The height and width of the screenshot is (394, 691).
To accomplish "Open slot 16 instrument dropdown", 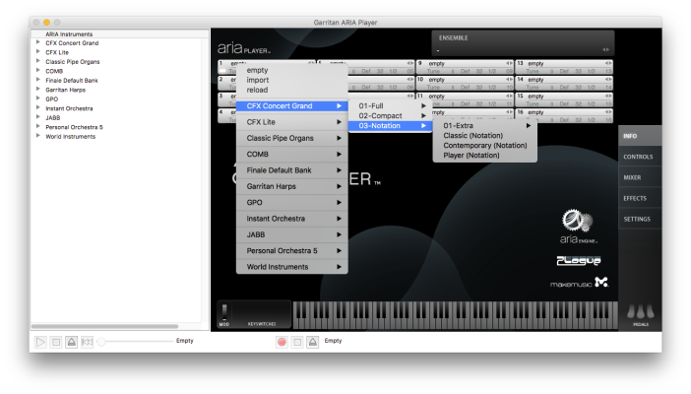I will coord(608,112).
